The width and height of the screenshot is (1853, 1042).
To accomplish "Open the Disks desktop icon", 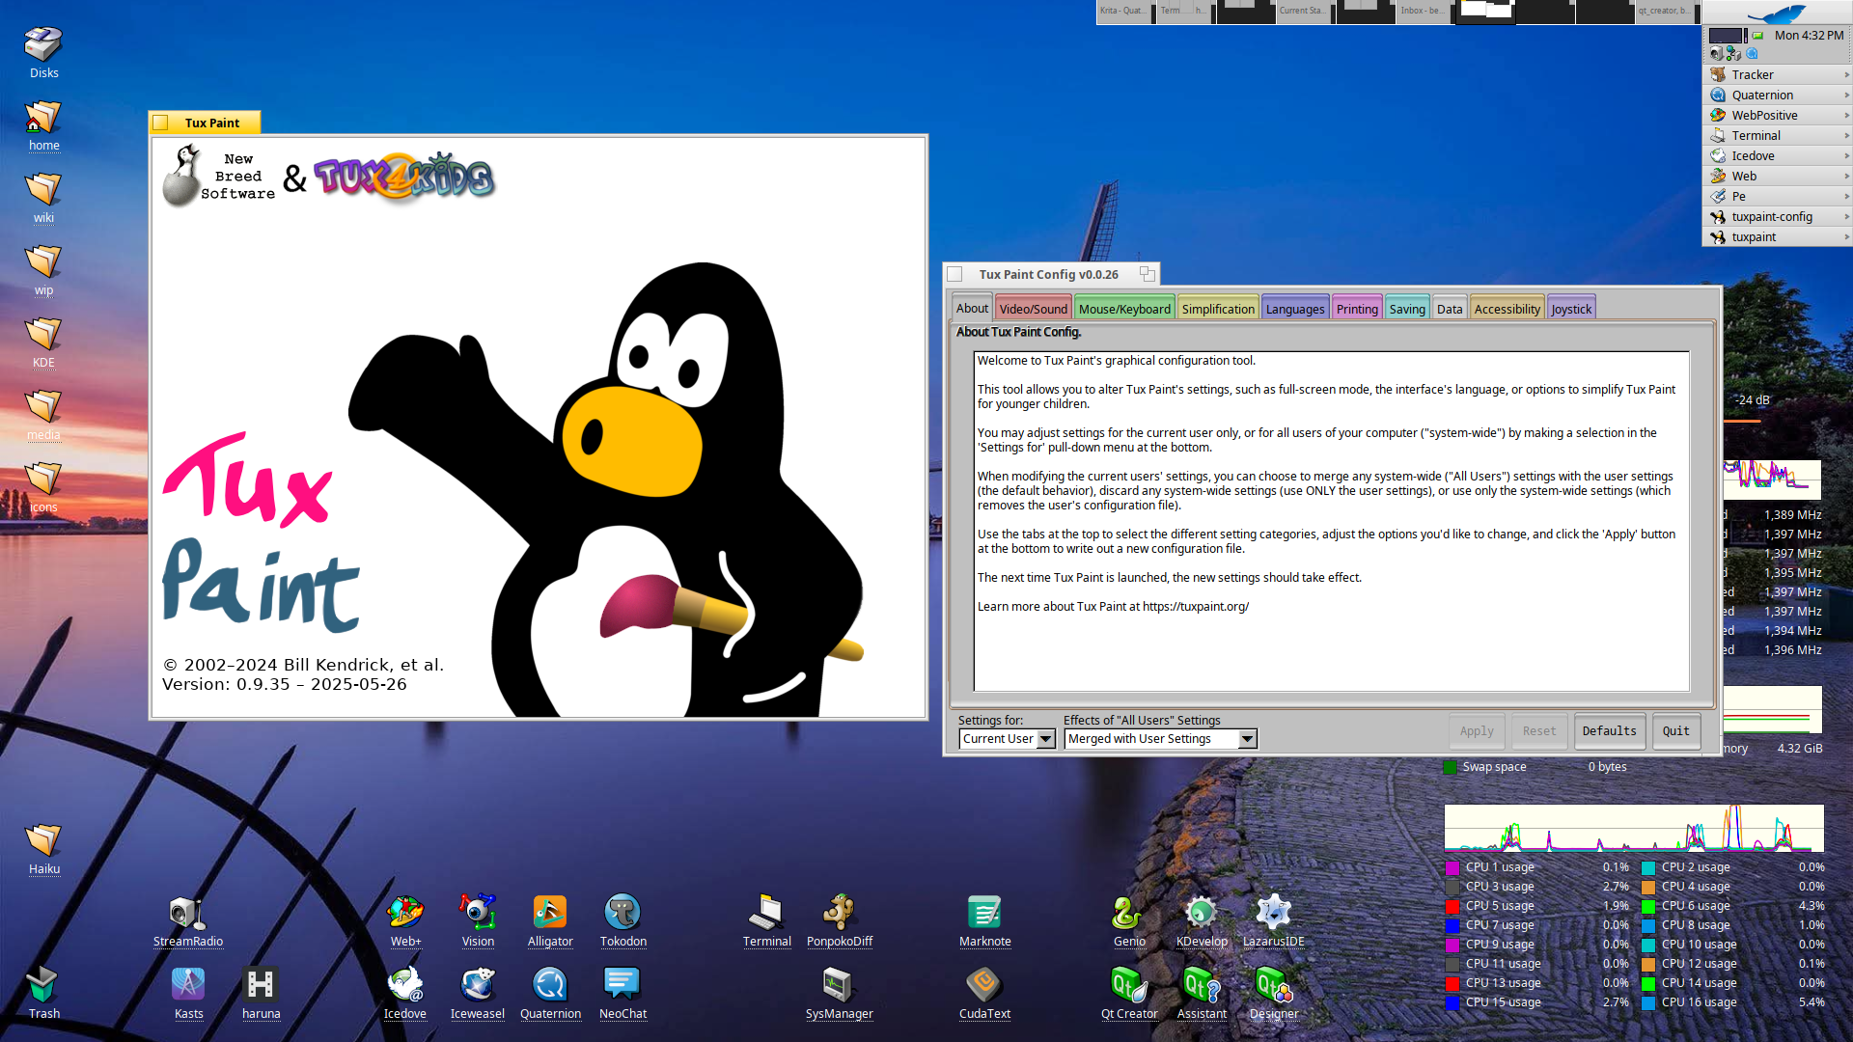I will tap(43, 45).
